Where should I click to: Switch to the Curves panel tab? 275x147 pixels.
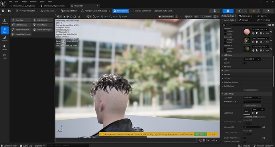click(262, 16)
